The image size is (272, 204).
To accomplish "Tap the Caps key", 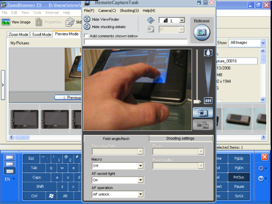I will 37,177.
